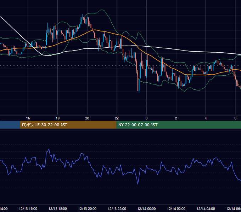Screen dimensions: 241x212
Task: Click the 12/13 22:00 time label
Action: pyautogui.click(x=117, y=208)
